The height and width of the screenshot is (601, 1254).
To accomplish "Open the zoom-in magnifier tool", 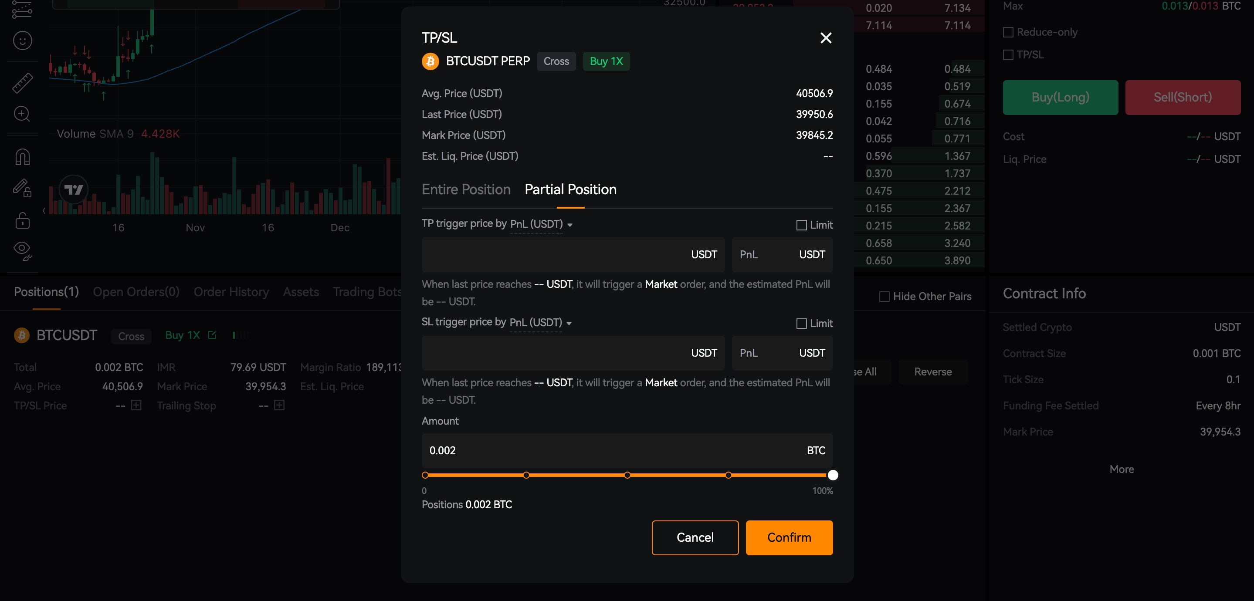I will (22, 113).
